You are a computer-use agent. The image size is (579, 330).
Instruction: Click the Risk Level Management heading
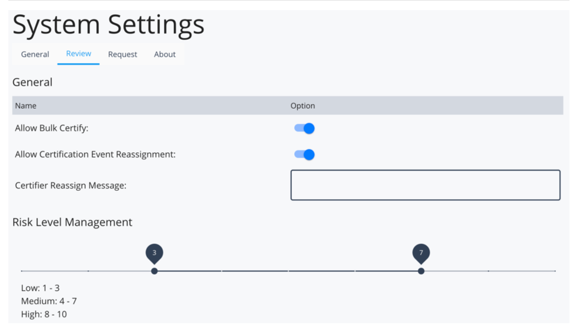tap(73, 222)
